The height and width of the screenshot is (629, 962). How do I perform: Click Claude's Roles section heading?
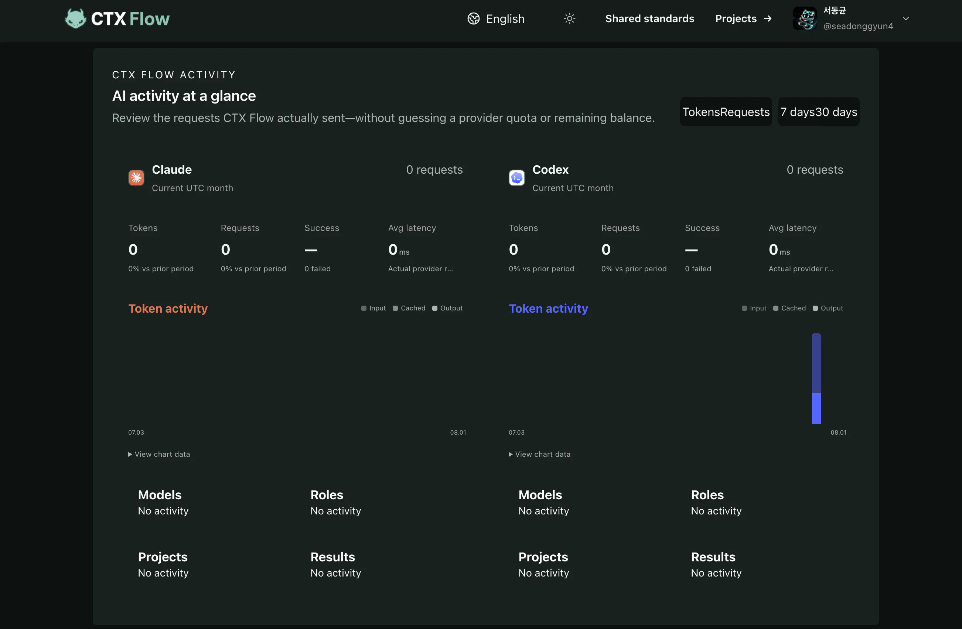327,495
